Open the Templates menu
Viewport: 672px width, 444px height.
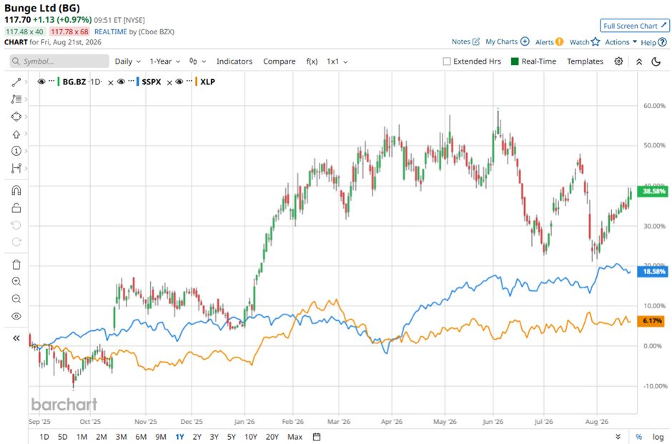click(585, 61)
